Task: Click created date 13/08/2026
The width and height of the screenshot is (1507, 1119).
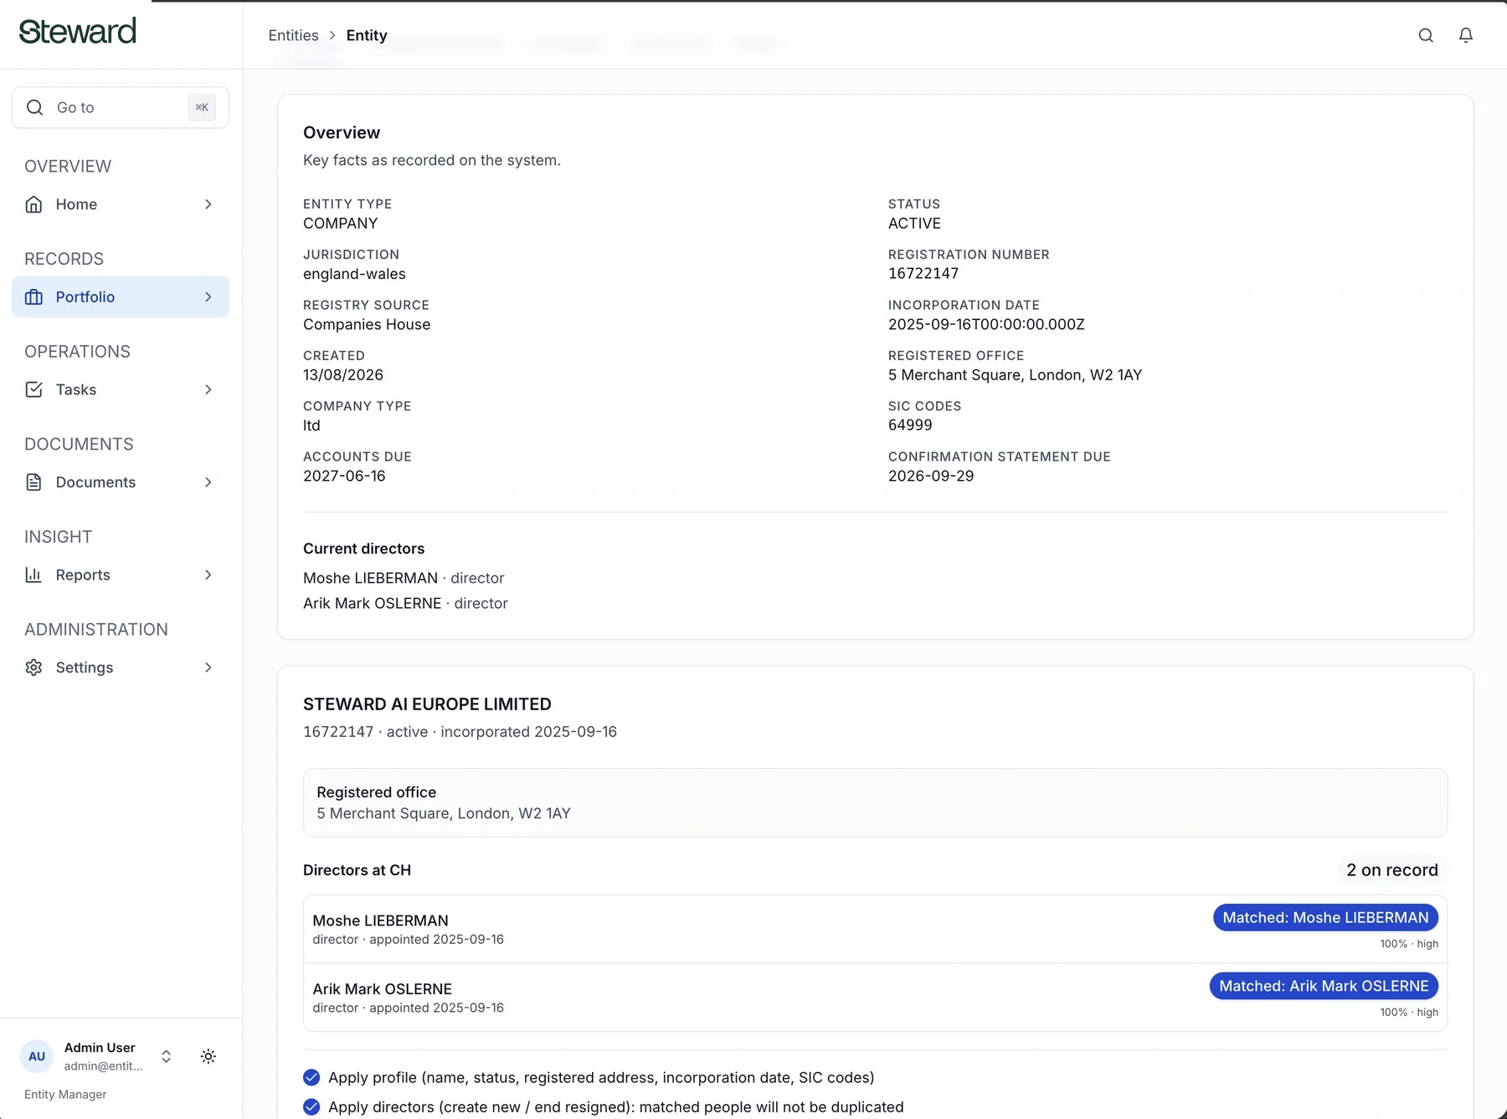Action: [x=343, y=375]
